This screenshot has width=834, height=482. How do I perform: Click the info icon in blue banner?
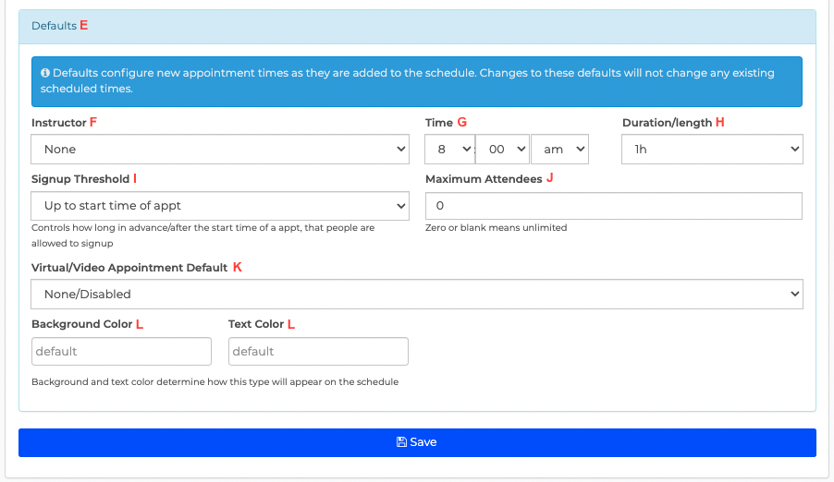(x=45, y=73)
